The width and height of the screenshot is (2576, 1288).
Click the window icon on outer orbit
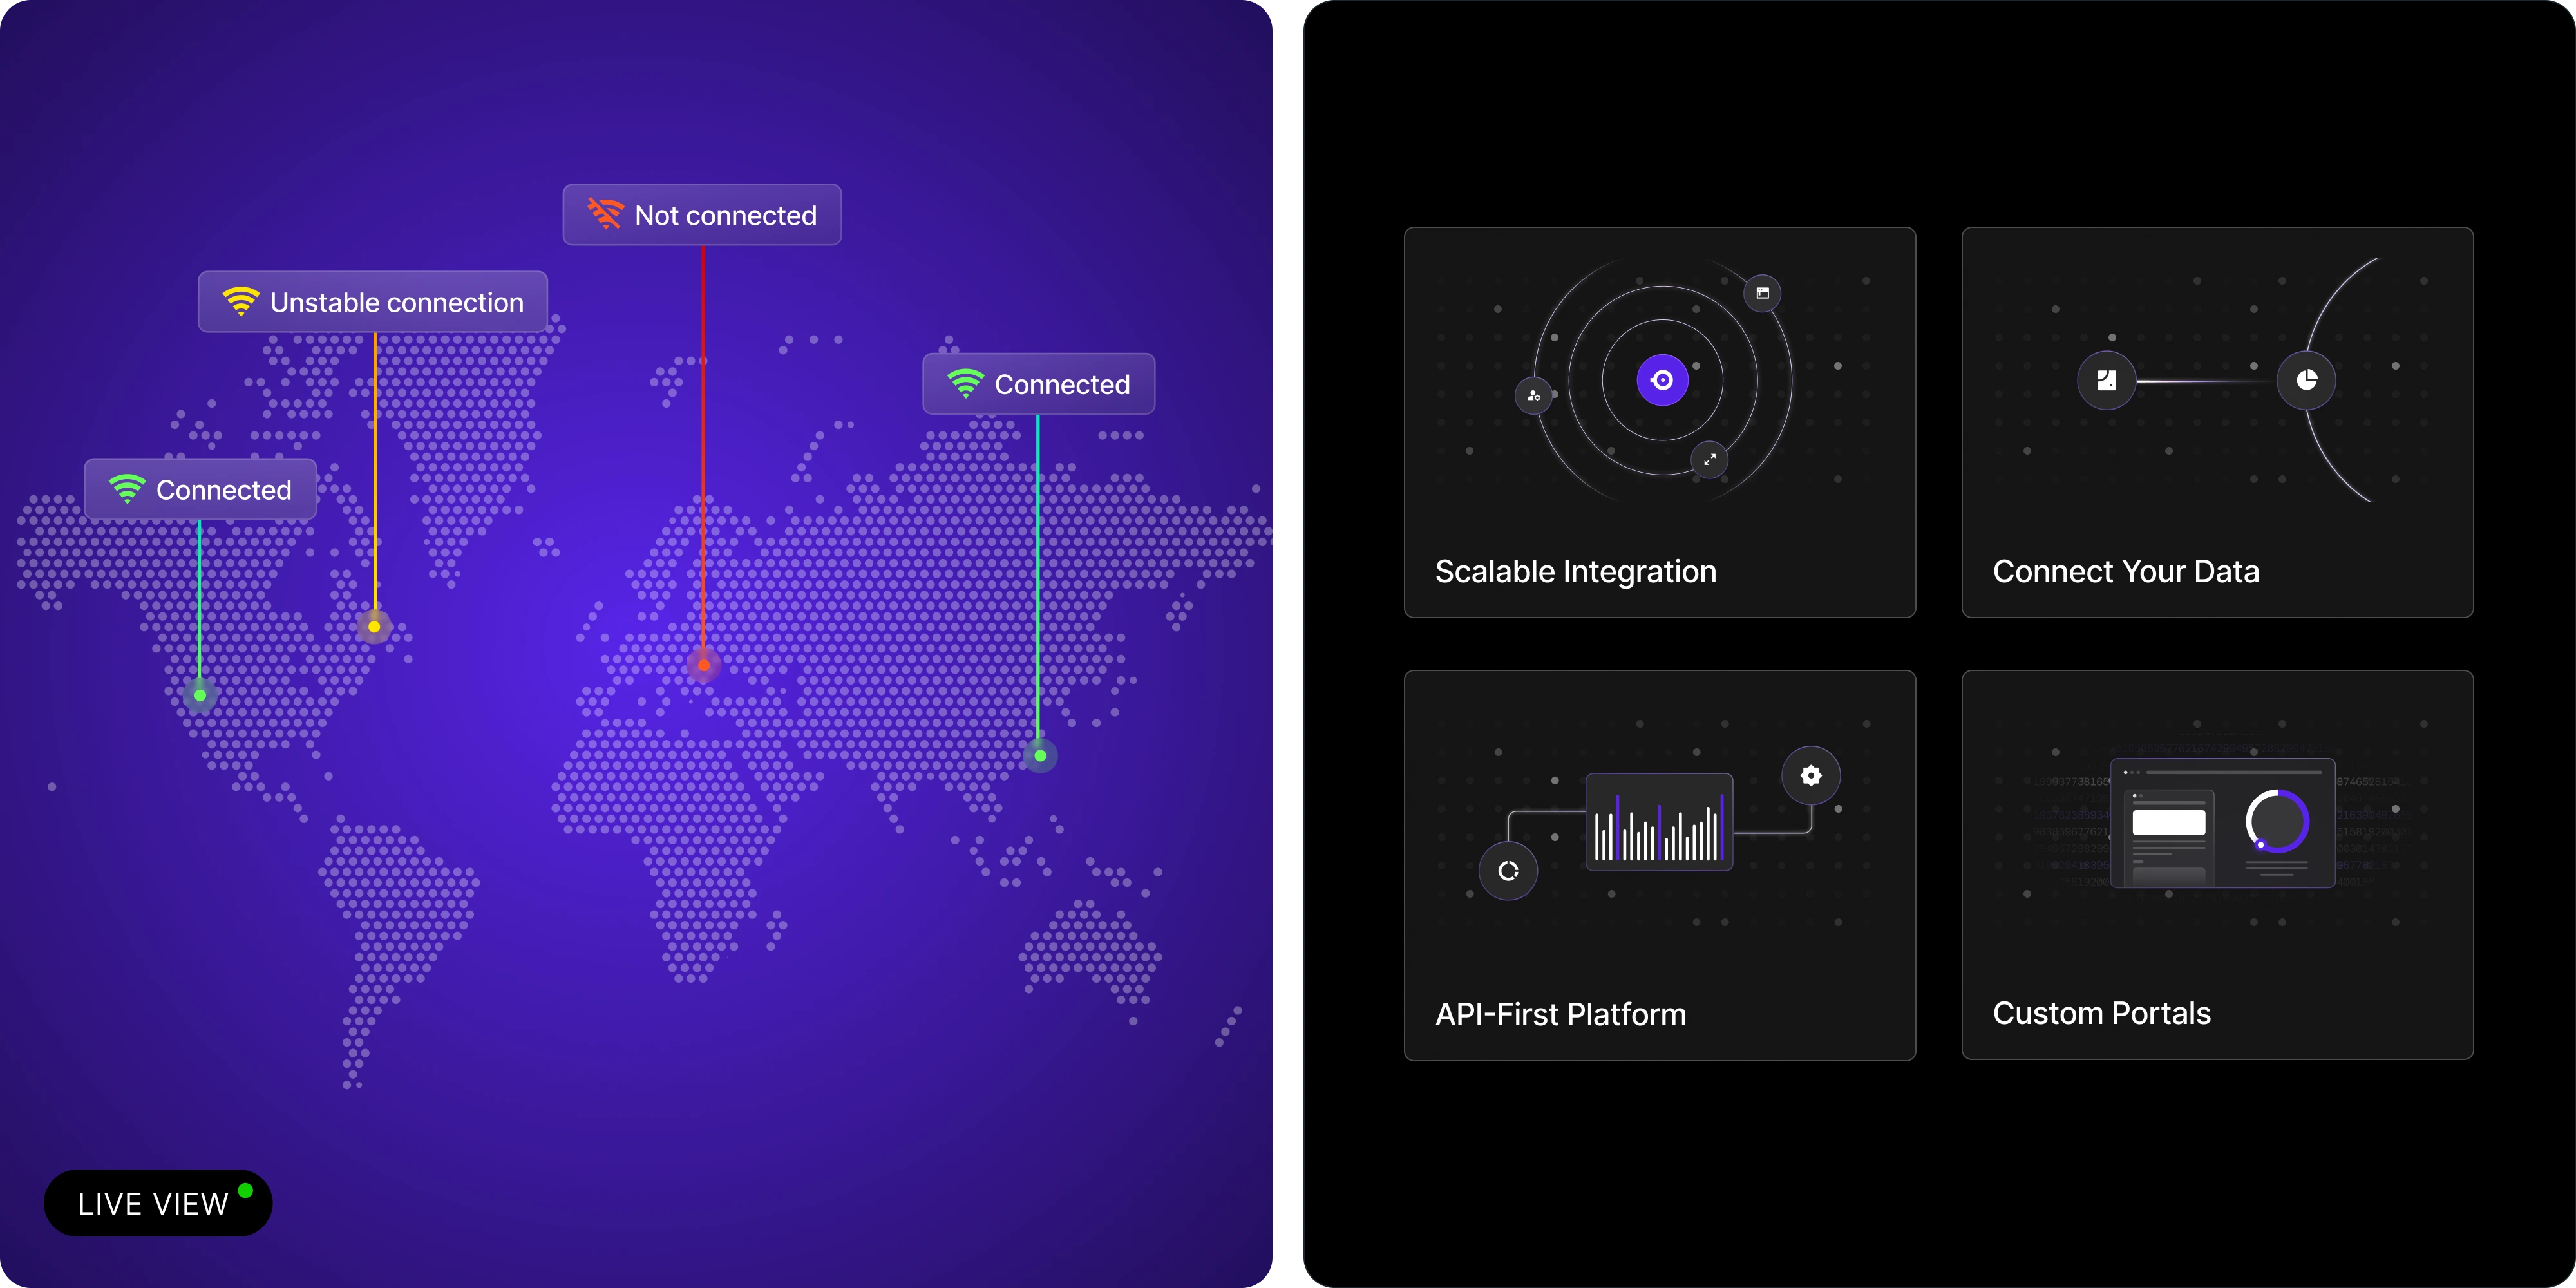click(1762, 293)
